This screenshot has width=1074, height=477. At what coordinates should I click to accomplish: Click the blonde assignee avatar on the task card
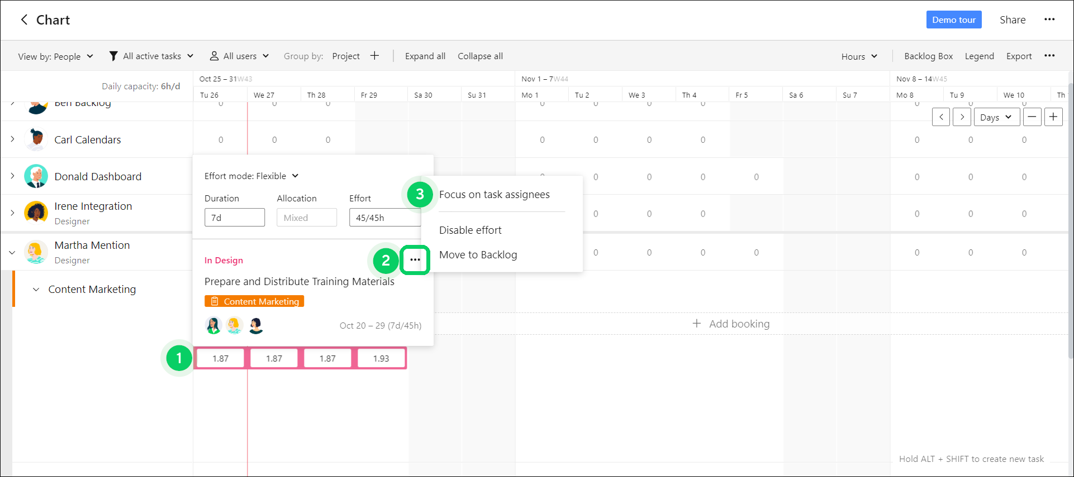[x=235, y=325]
